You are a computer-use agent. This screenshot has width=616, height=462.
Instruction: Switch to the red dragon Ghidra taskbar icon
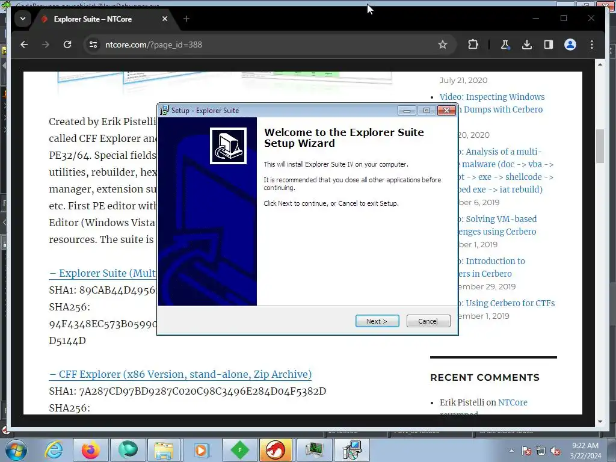[276, 450]
